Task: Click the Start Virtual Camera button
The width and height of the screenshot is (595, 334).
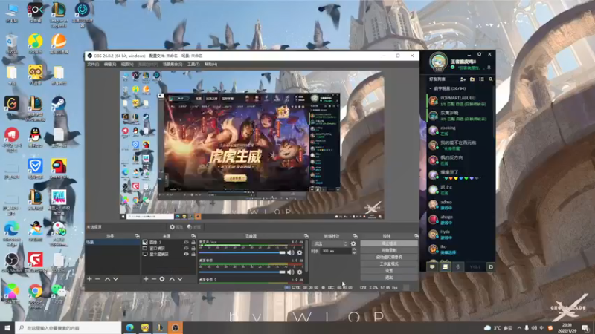Action: click(389, 257)
